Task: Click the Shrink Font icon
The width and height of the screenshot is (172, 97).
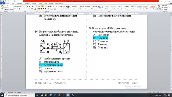Action: tap(30, 6)
